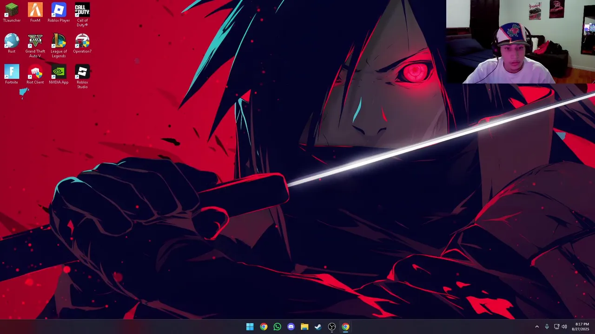This screenshot has height=334, width=595.
Task: Select the Call of Duty desktop icon
Action: [x=82, y=15]
